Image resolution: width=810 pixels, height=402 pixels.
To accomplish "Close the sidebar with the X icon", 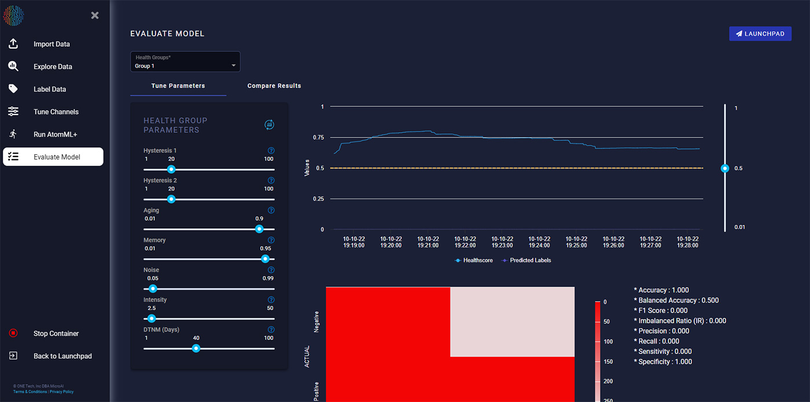I will (x=95, y=16).
